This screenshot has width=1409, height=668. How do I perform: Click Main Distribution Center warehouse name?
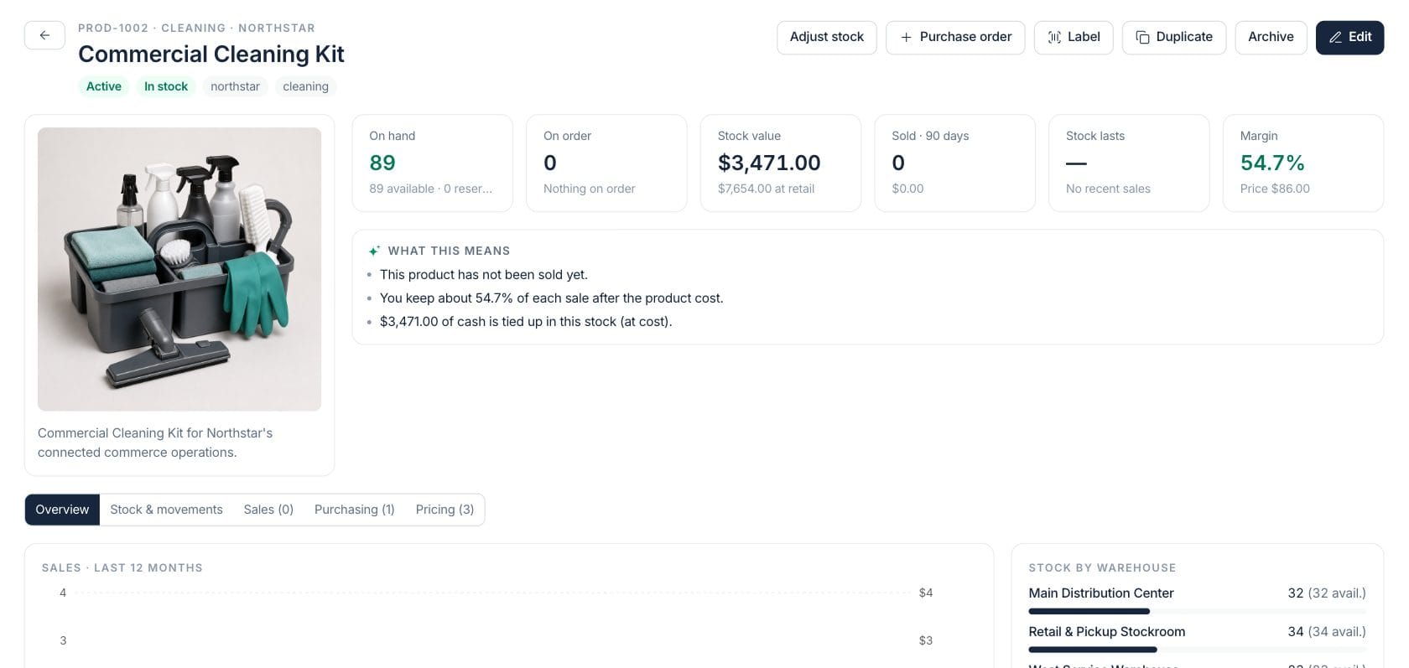click(x=1101, y=593)
